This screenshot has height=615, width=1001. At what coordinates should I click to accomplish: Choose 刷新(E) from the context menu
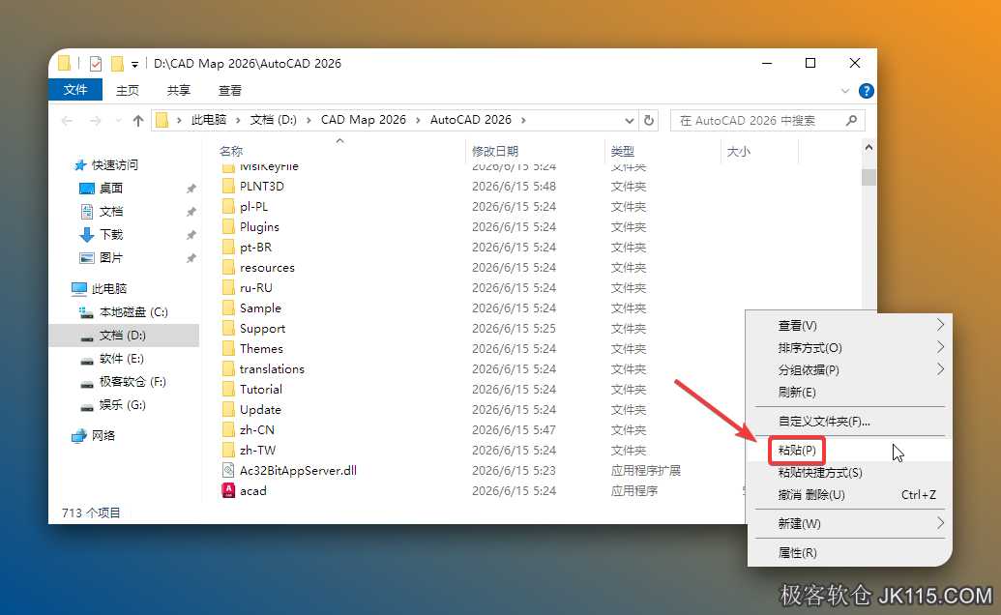(850, 393)
